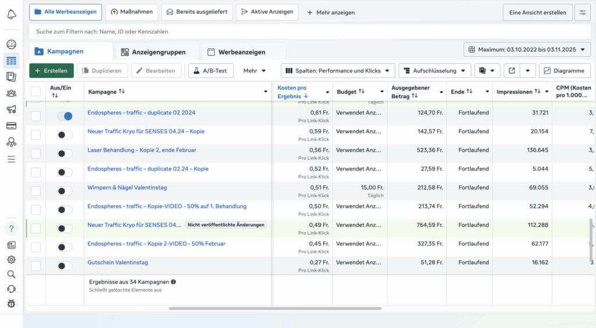
Task: Check the box for Wimpern & Nägel Valentinstag
Action: point(36,191)
